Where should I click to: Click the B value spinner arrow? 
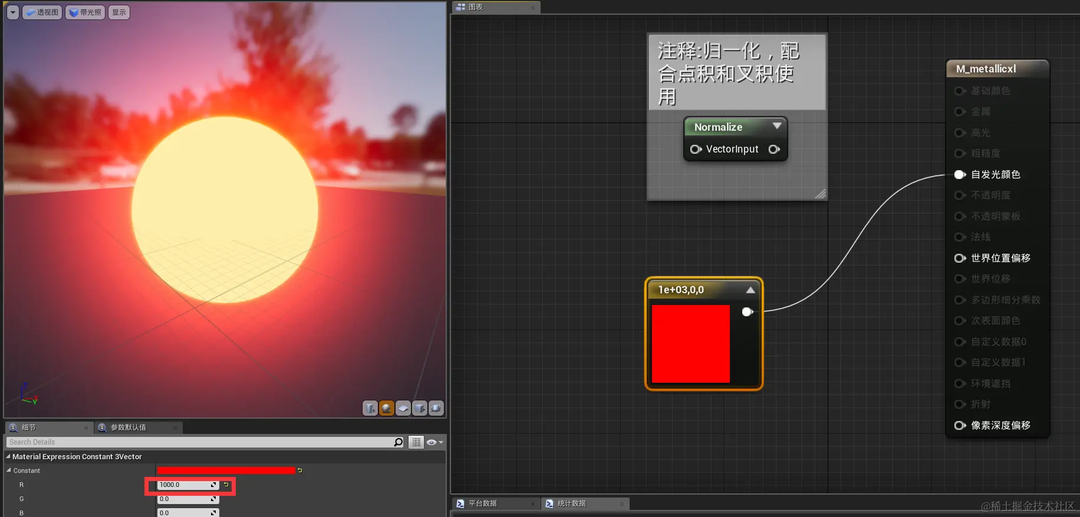(213, 513)
